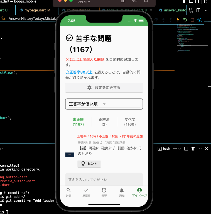Viewport: 211px width, 214px height.
Task: Close the todays_mistakes.dart tab
Action: 151,10
